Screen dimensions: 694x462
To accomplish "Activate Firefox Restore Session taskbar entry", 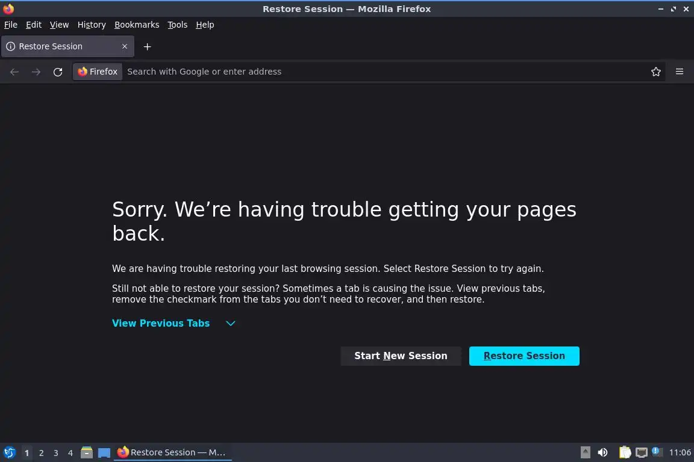I will (x=173, y=452).
